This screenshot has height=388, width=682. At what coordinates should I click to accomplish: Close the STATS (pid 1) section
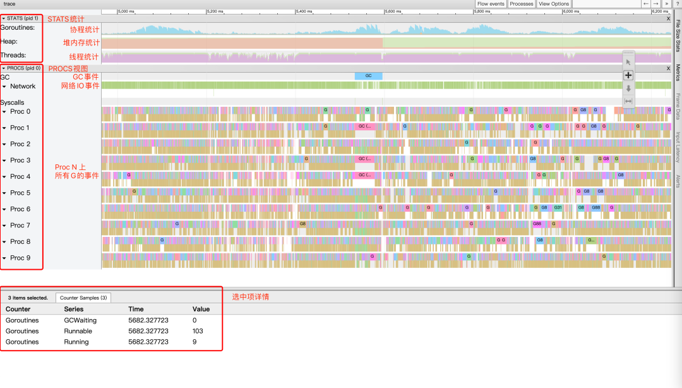pyautogui.click(x=669, y=18)
